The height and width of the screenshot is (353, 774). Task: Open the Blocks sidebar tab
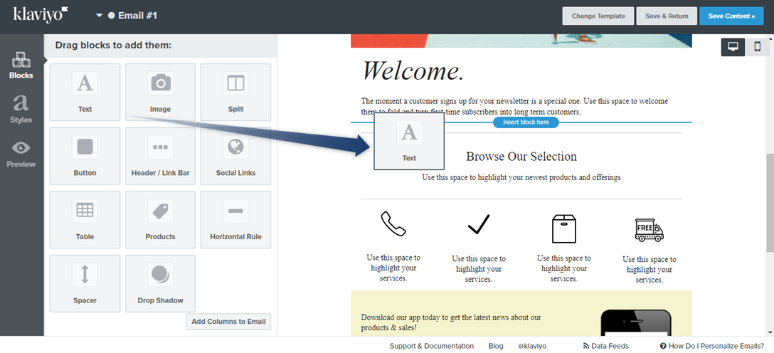click(x=21, y=65)
